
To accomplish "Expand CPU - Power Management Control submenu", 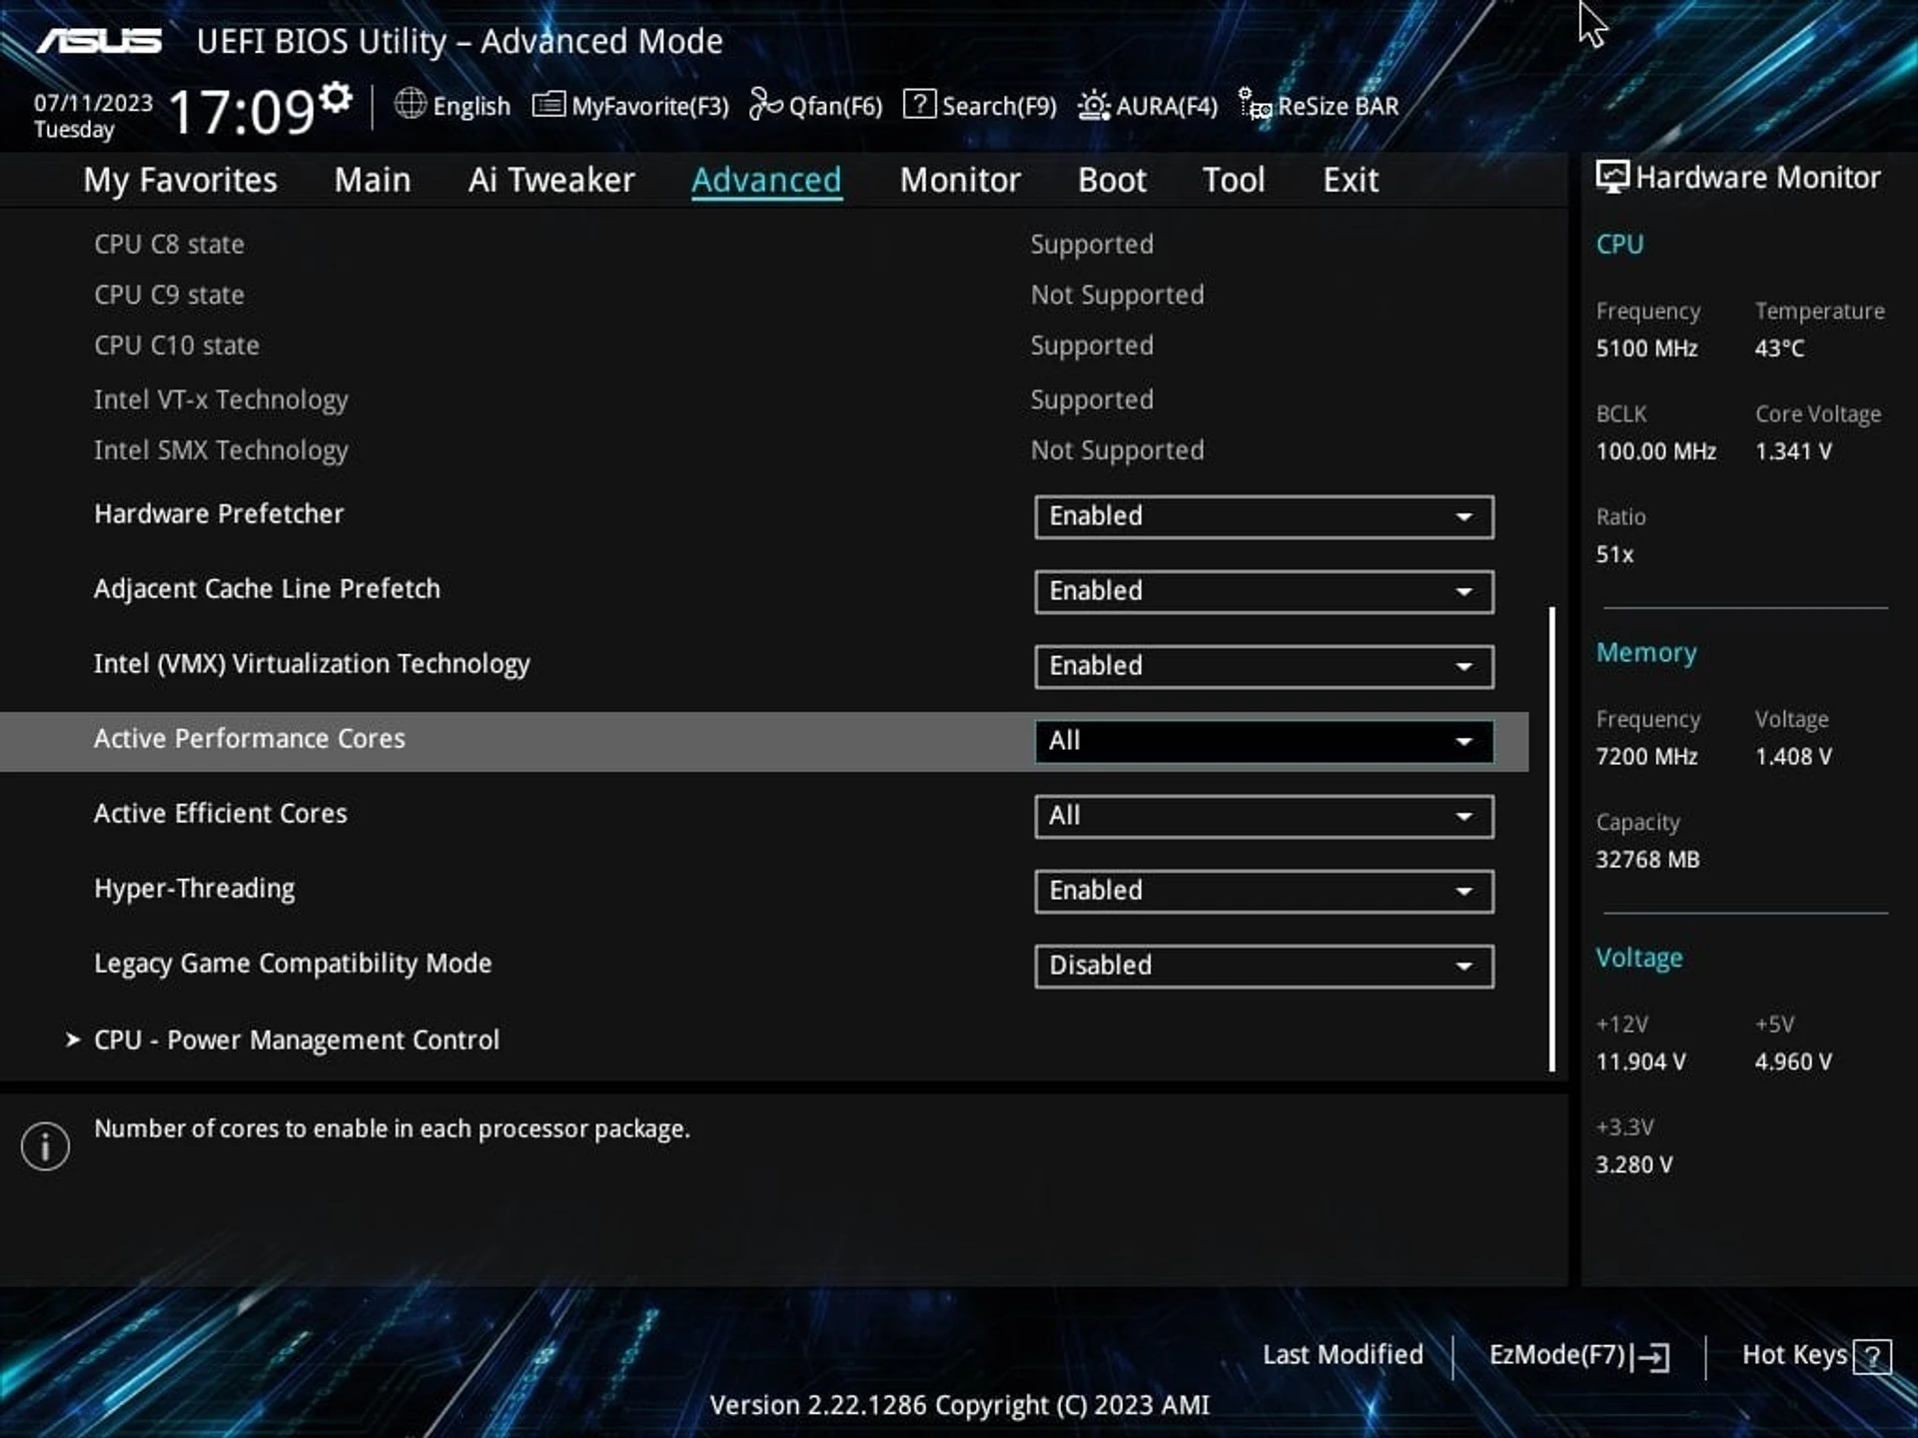I will (296, 1041).
